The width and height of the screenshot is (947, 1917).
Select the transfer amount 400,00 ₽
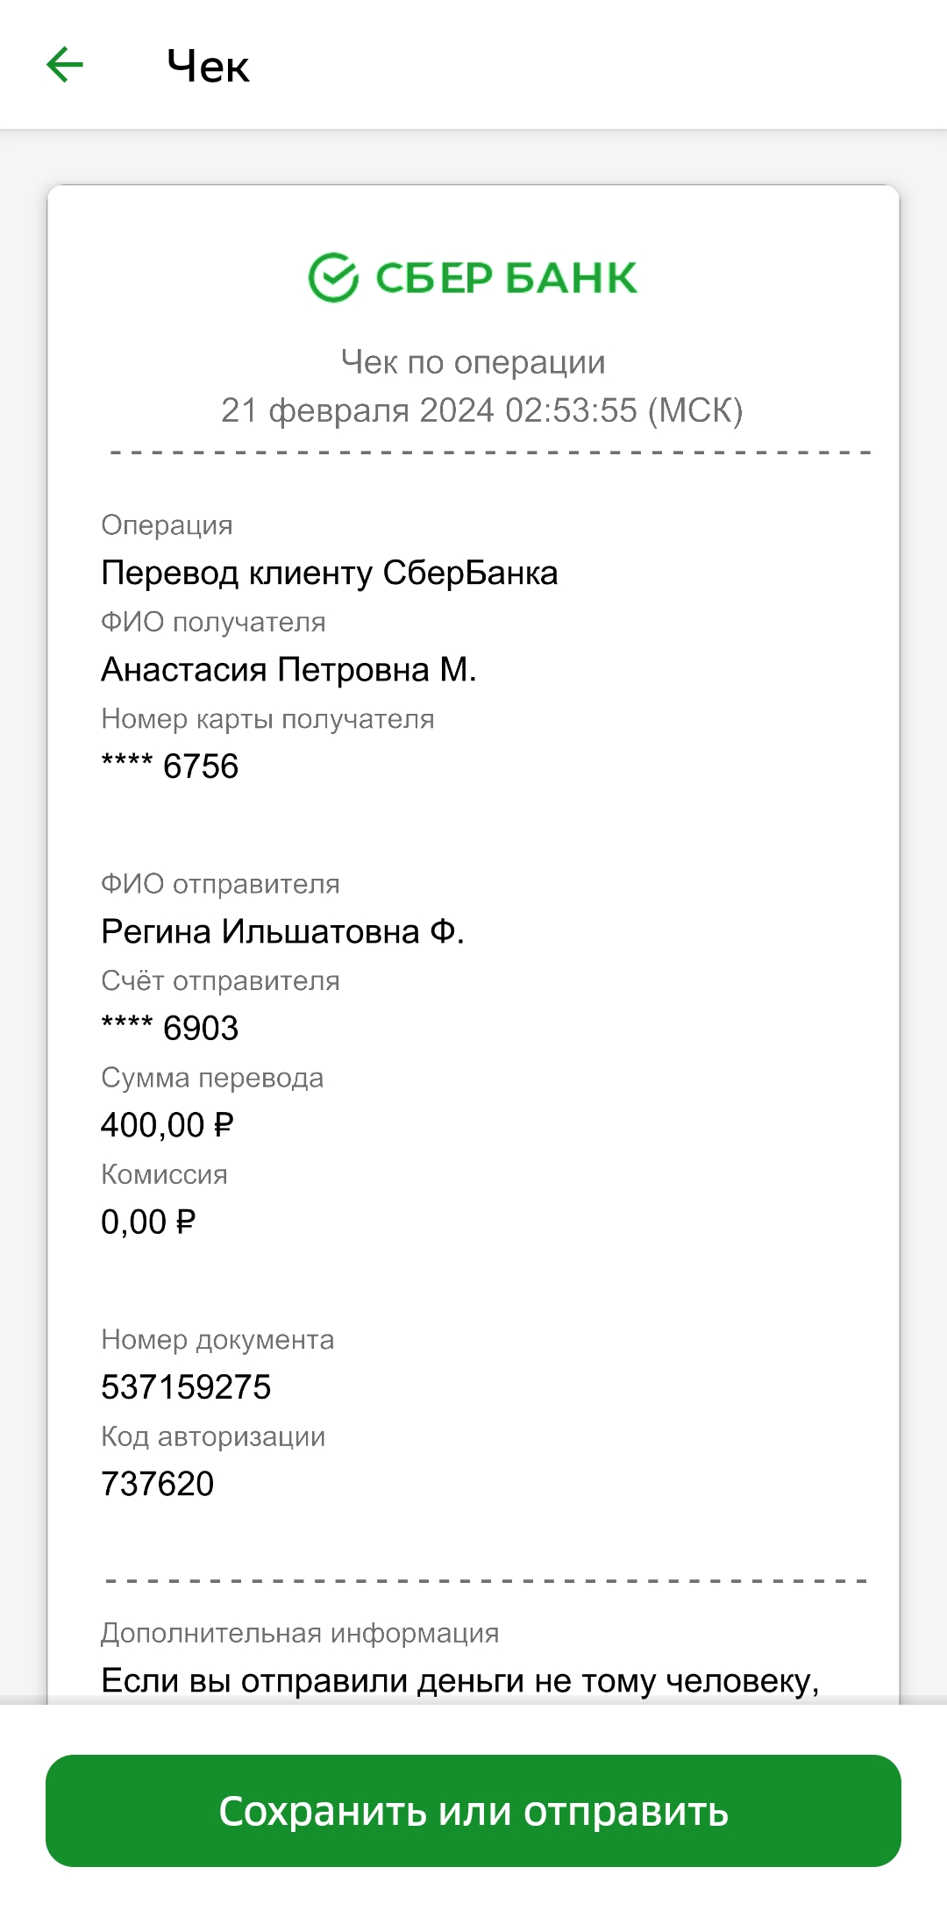[x=167, y=1125]
